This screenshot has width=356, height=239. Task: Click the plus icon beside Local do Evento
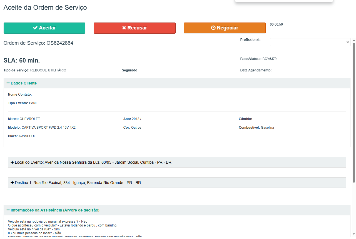pyautogui.click(x=12, y=162)
